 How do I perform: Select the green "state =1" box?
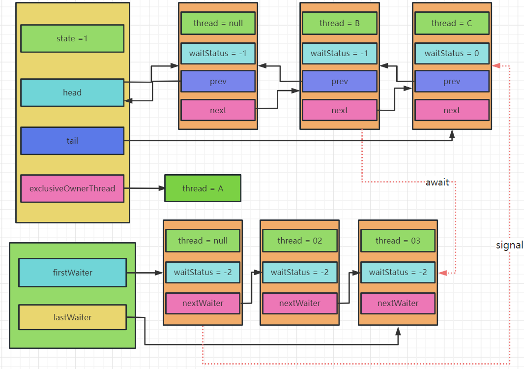[72, 38]
